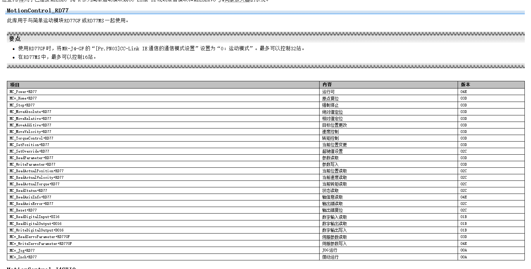Open the MCv_Home+RD77 function block entry
531x269 pixels.
point(23,99)
